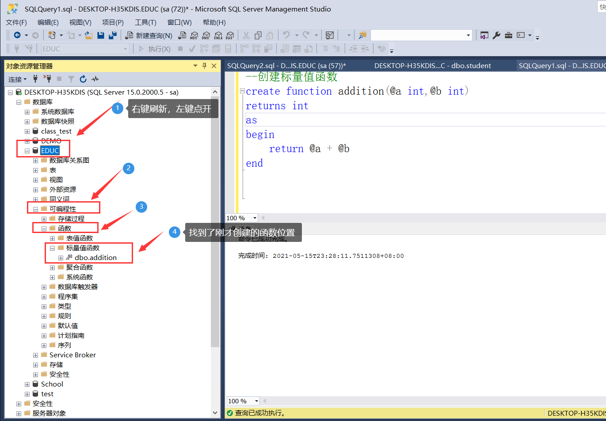The width and height of the screenshot is (606, 421).
Task: Expand the 表 folder
Action: click(36, 170)
